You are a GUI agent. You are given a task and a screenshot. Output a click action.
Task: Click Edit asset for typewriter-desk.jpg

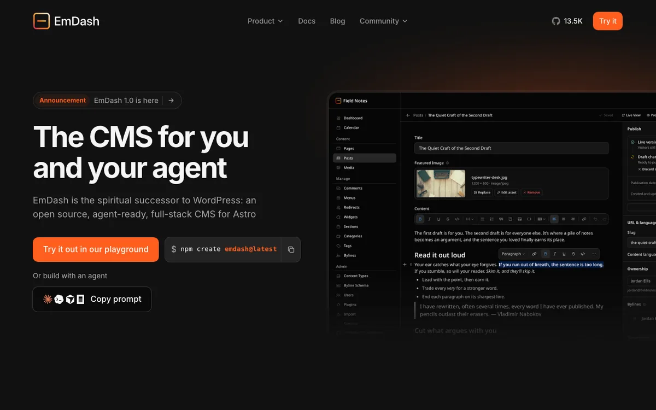pos(506,192)
